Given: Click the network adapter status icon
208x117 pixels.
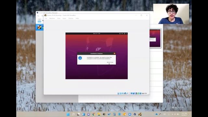Looking at the screenshot, I should coord(125,93).
